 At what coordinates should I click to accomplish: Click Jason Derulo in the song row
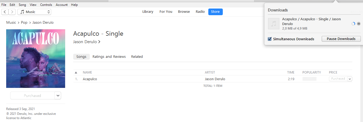[x=215, y=79]
